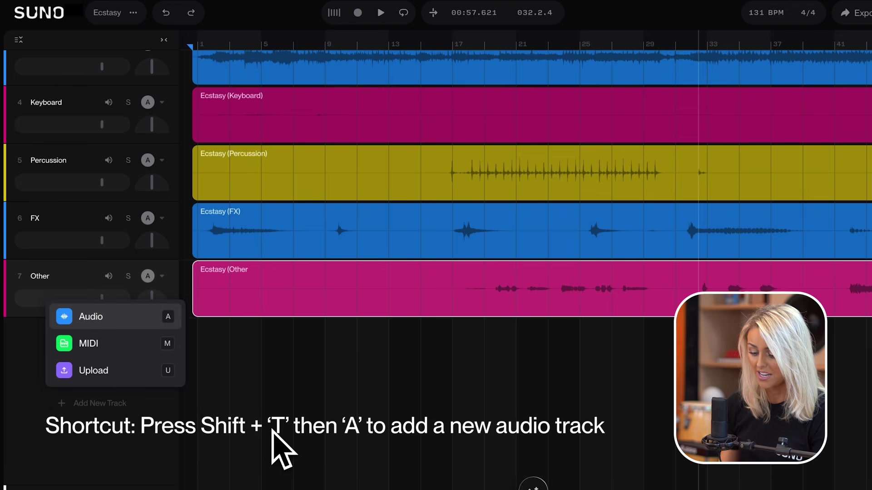Image resolution: width=872 pixels, height=490 pixels.
Task: Toggle loop playback
Action: click(x=403, y=13)
